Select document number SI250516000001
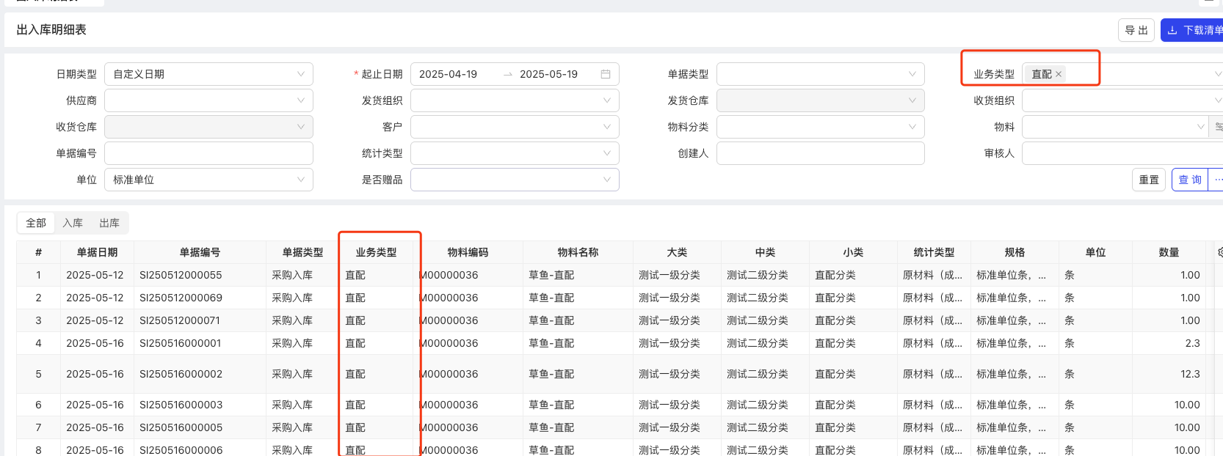 180,343
